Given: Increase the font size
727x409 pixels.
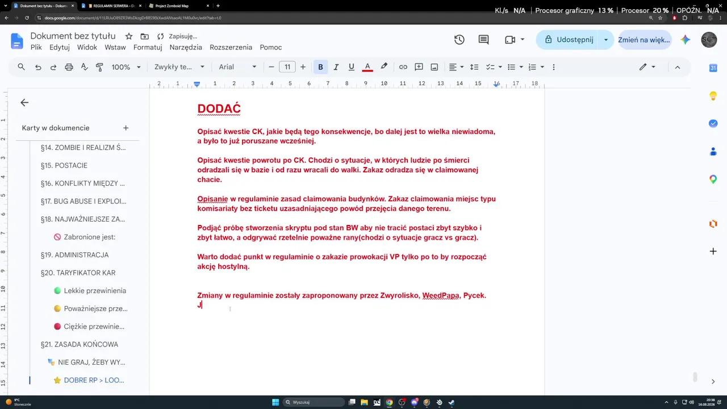Looking at the screenshot, I should tap(303, 67).
